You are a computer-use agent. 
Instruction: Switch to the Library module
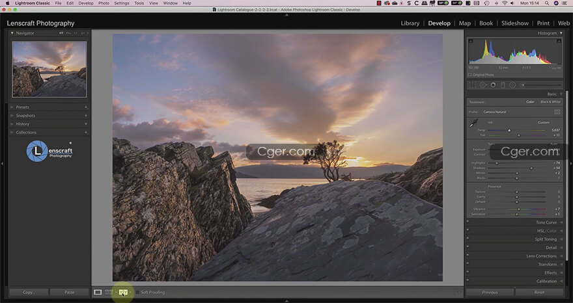pos(410,23)
